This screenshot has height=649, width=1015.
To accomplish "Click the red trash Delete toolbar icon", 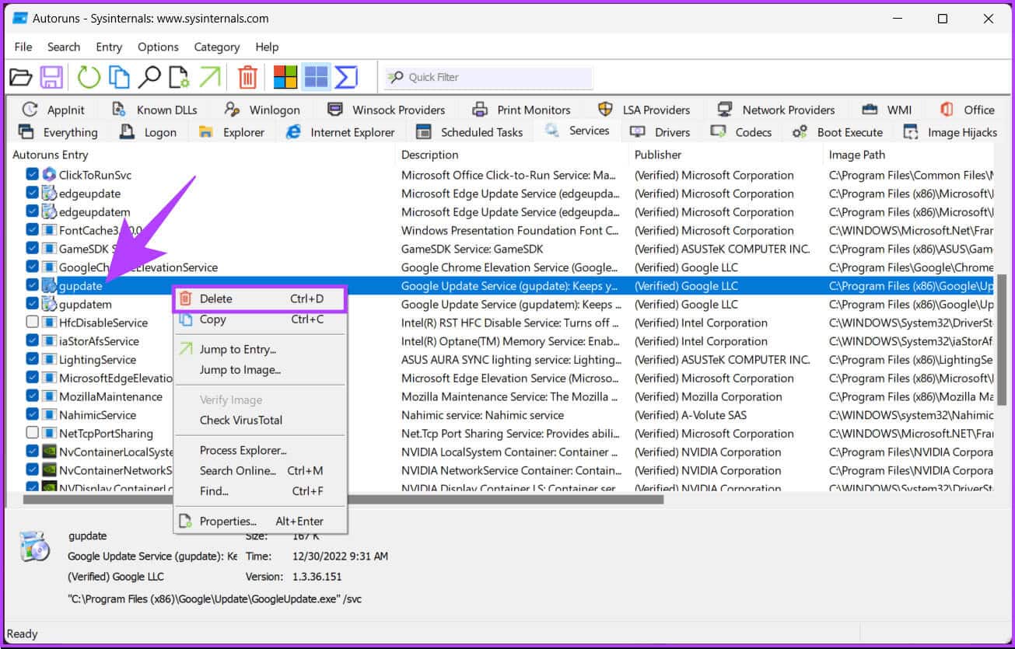I will 247,77.
